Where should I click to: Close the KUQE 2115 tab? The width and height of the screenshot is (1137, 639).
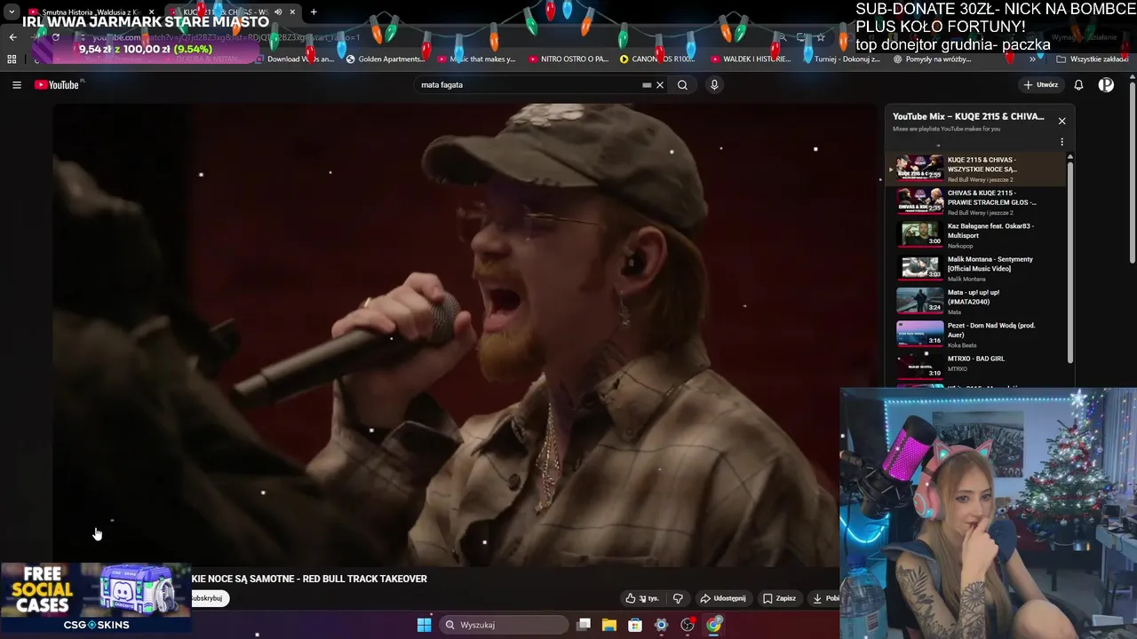click(292, 12)
